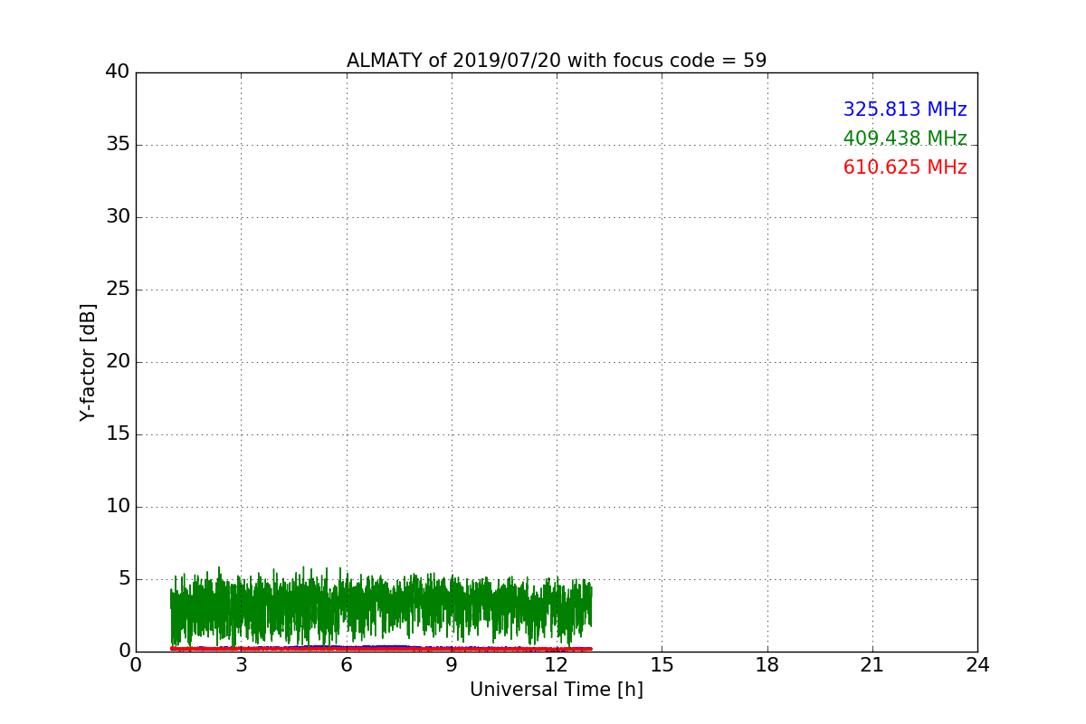This screenshot has height=724, width=1086.
Task: Click the y-axis tick label 15
Action: tap(118, 434)
